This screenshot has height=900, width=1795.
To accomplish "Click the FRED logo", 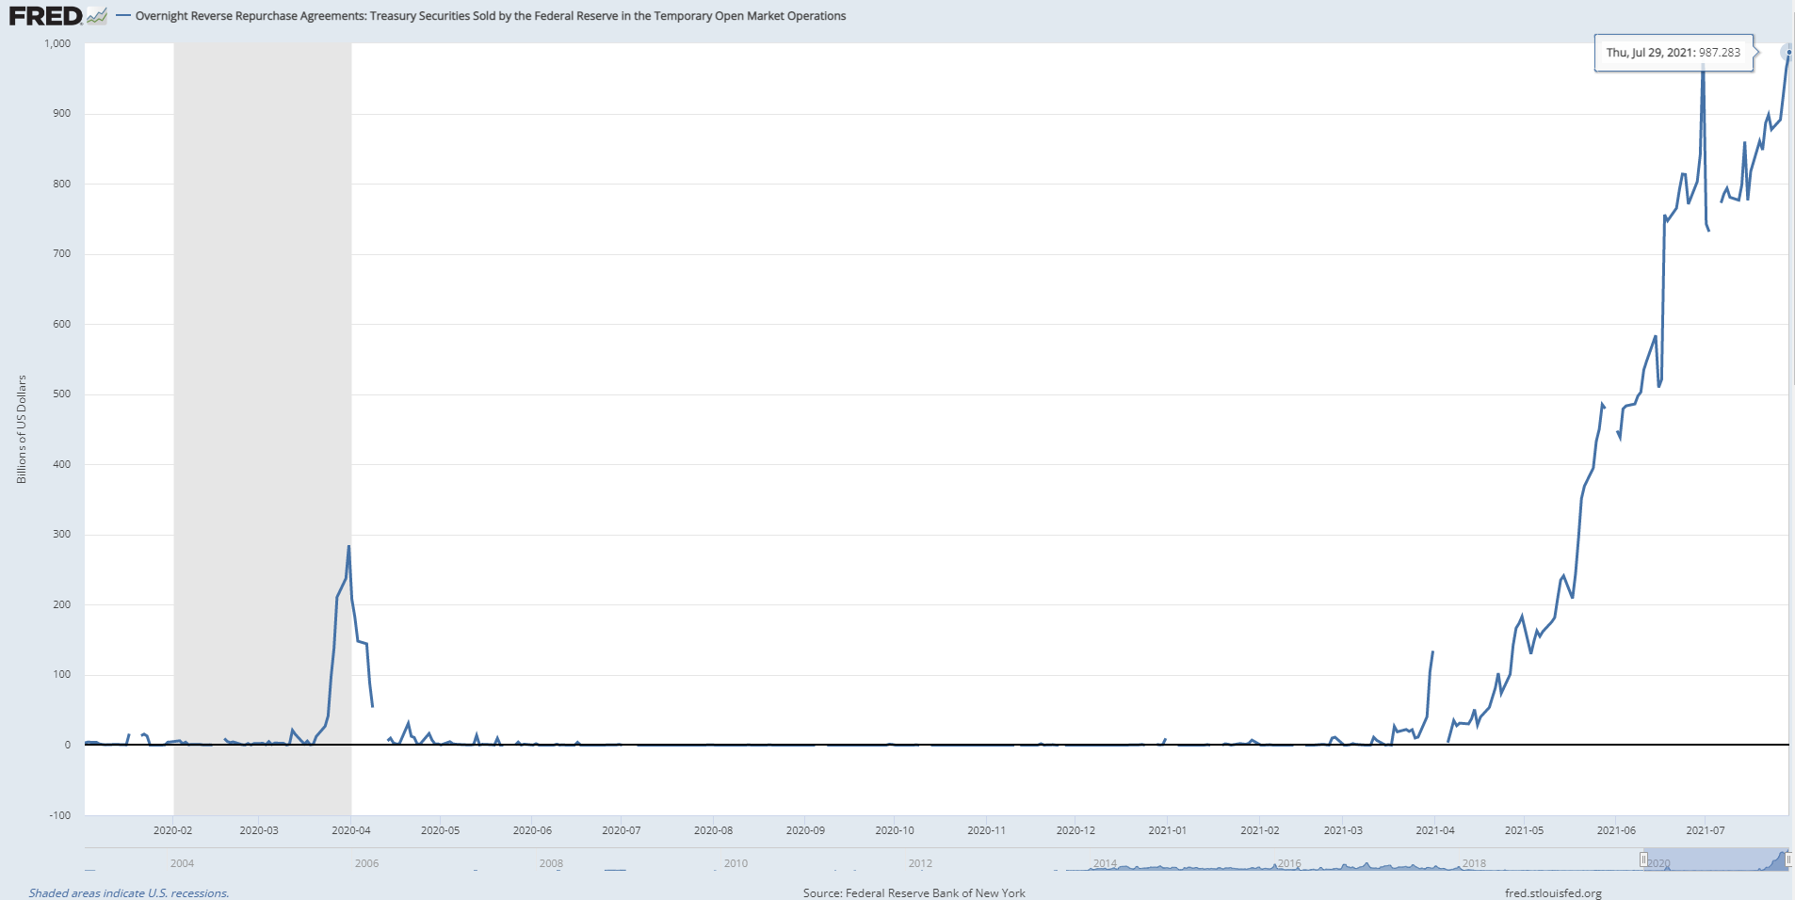I will point(45,16).
